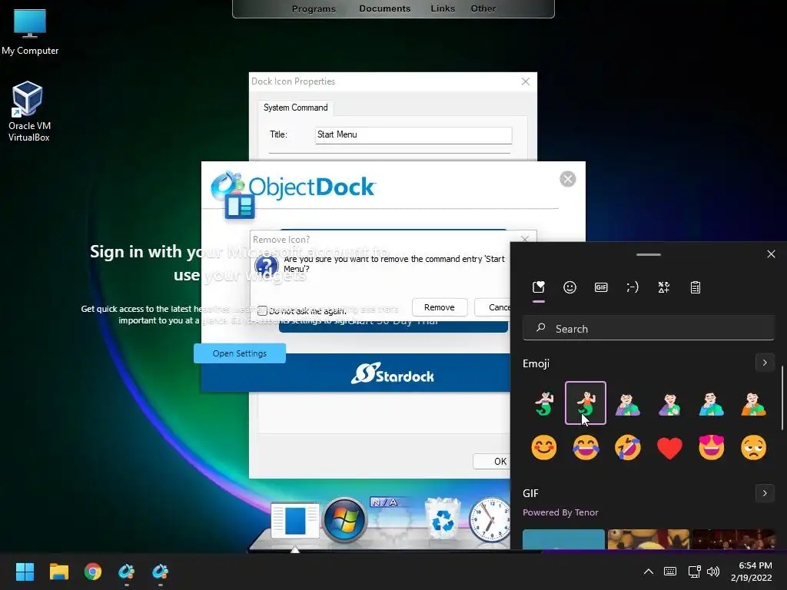This screenshot has height=590, width=787.
Task: Select the first blue GIF thumbnail
Action: [563, 539]
